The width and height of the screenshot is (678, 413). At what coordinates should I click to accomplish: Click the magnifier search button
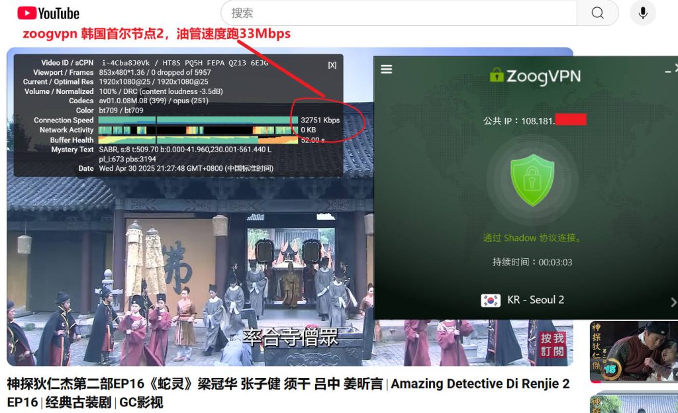pyautogui.click(x=597, y=13)
